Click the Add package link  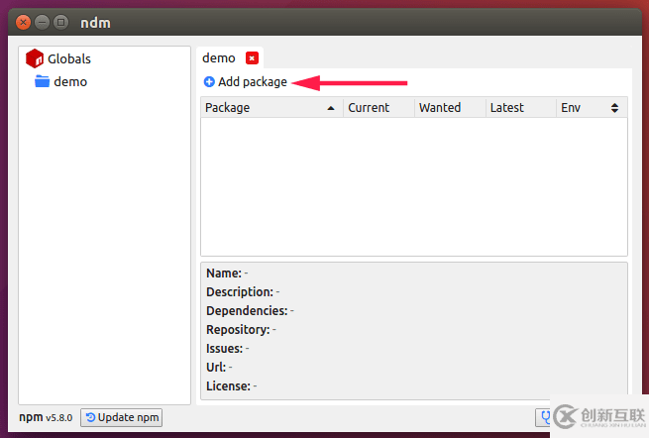tap(253, 82)
